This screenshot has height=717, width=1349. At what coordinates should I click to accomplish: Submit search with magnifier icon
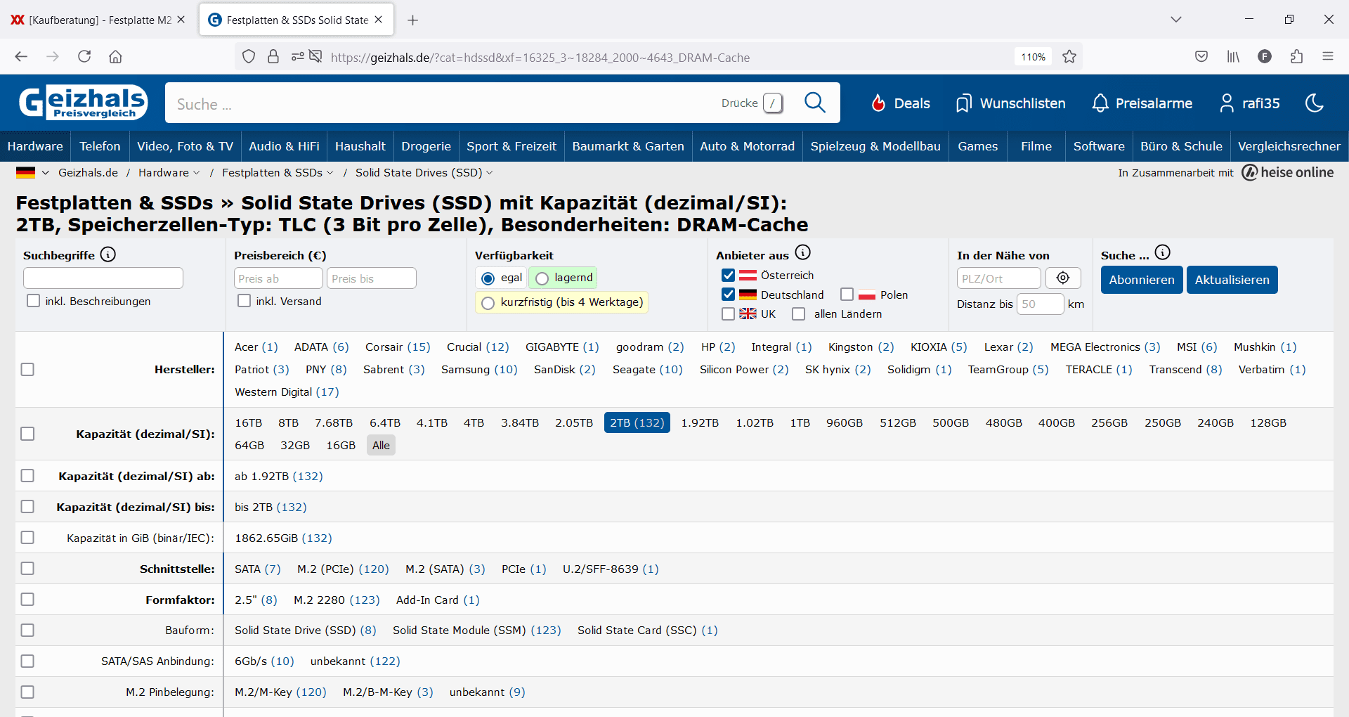pyautogui.click(x=814, y=103)
